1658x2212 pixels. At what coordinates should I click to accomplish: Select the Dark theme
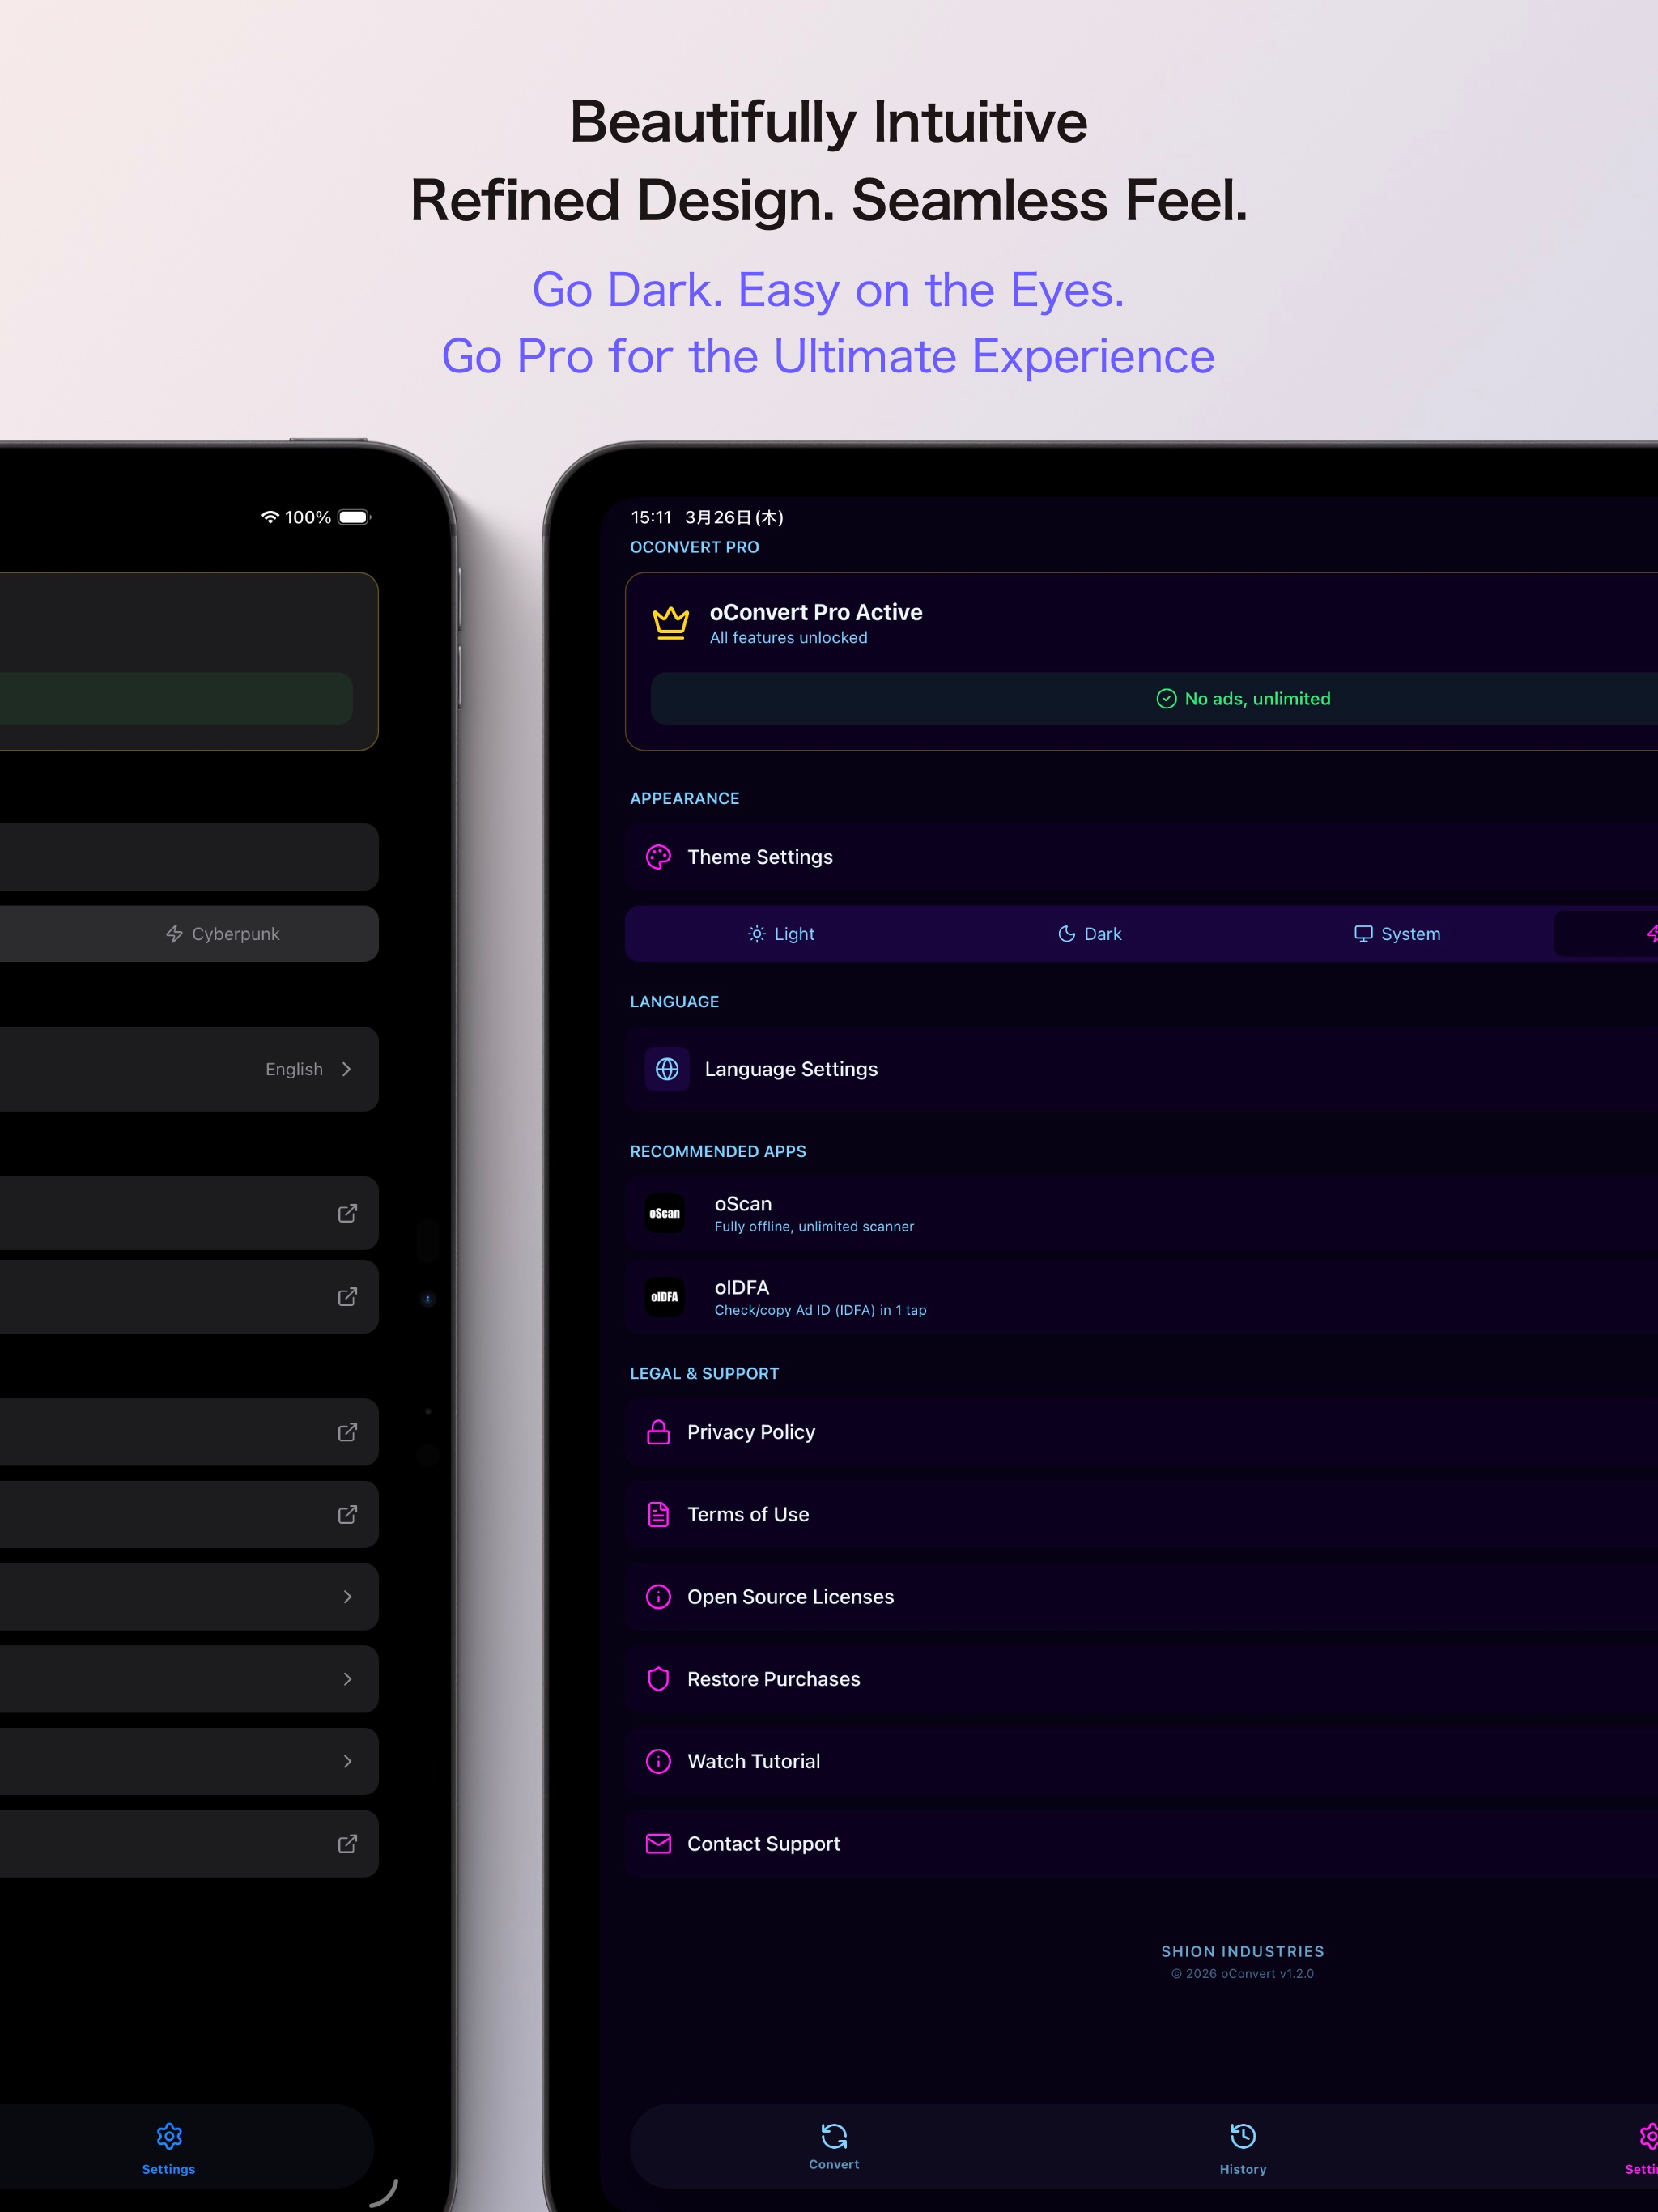click(x=1089, y=934)
